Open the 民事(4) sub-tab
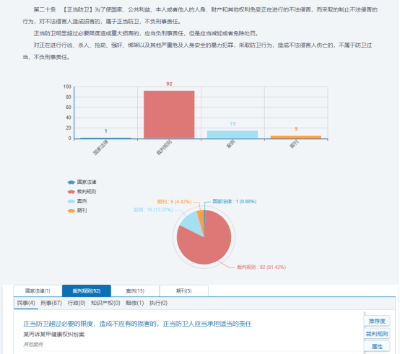 [26, 303]
